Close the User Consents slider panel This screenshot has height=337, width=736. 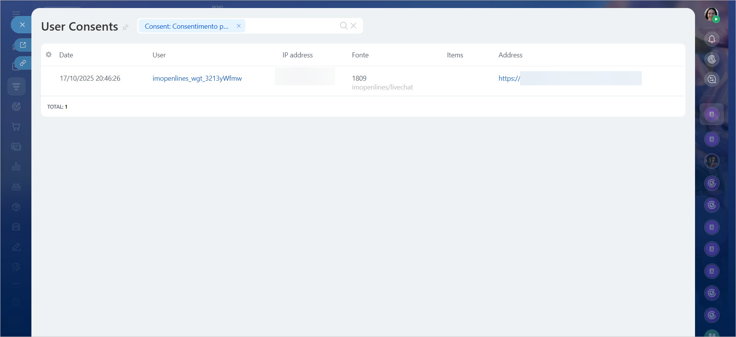(x=22, y=25)
